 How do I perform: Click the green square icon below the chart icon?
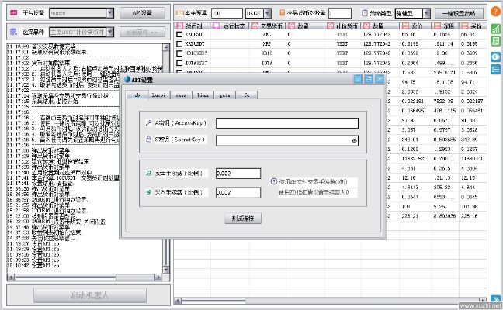click(x=495, y=41)
